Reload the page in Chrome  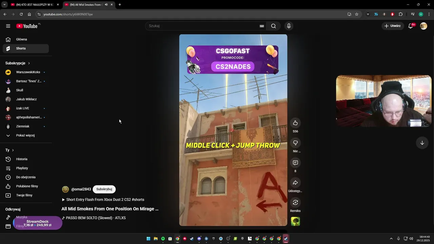pyautogui.click(x=21, y=14)
